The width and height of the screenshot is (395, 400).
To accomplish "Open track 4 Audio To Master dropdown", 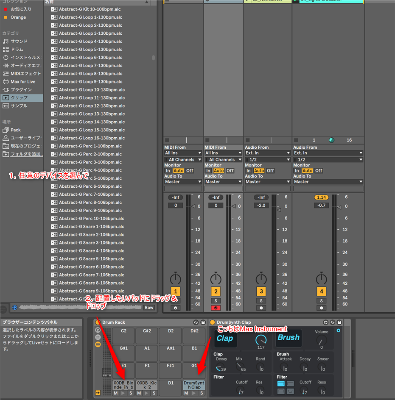I will [328, 182].
